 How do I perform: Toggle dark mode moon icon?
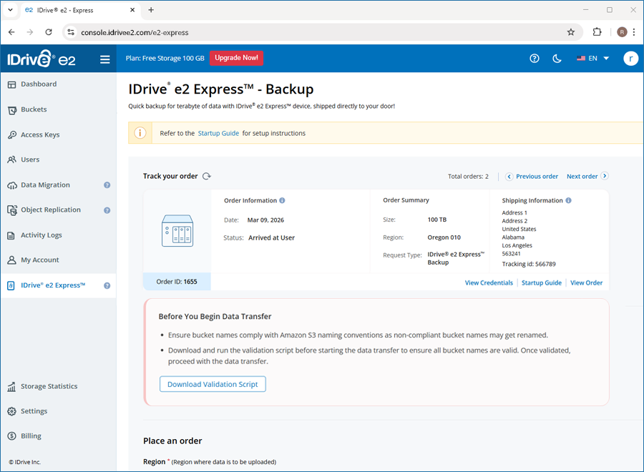pos(557,58)
